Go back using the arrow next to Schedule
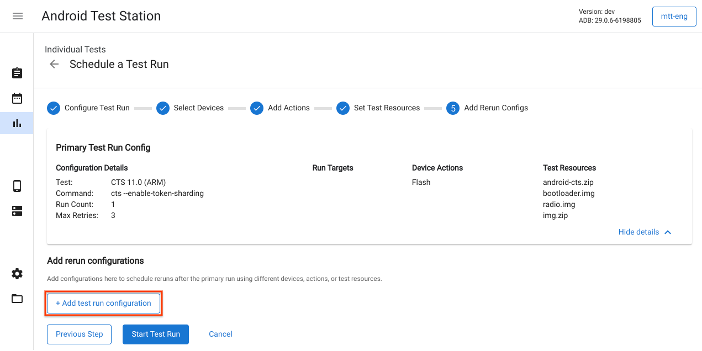The height and width of the screenshot is (351, 702). (x=54, y=64)
